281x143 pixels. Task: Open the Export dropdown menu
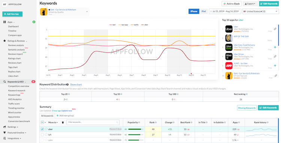(250, 4)
